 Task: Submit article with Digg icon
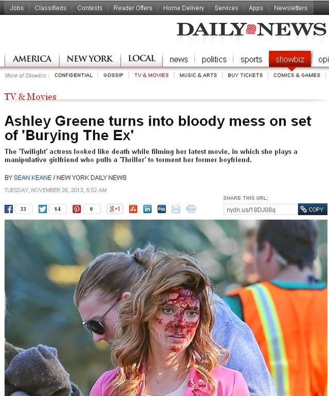pos(161,209)
